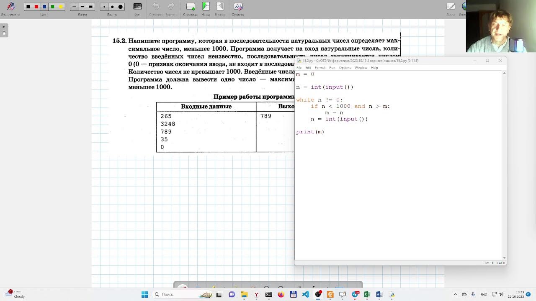Pick the red pen color
The image size is (536, 301).
click(36, 7)
